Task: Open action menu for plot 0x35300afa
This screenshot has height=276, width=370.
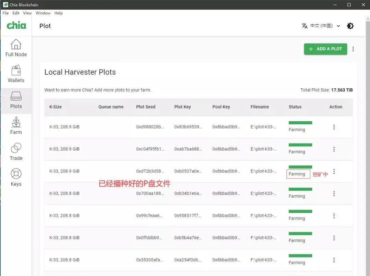Action: [334, 260]
